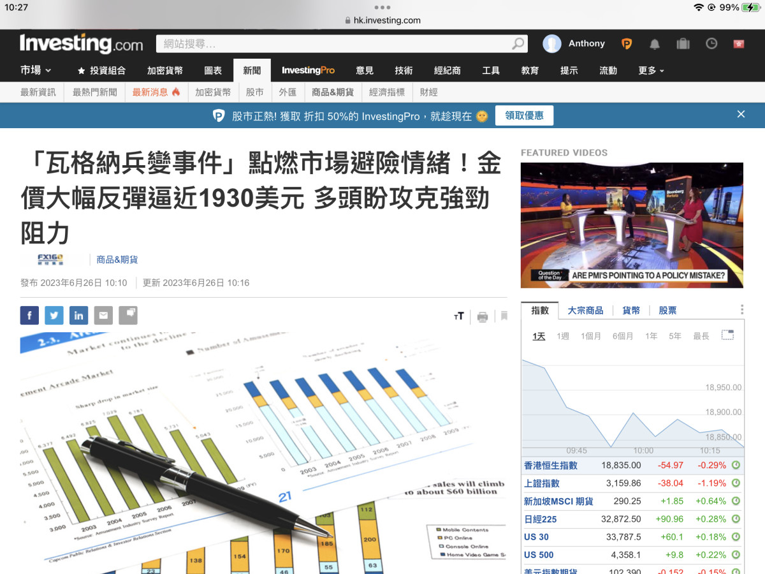Open the 香港恒生指數 link
The height and width of the screenshot is (574, 765).
(550, 466)
